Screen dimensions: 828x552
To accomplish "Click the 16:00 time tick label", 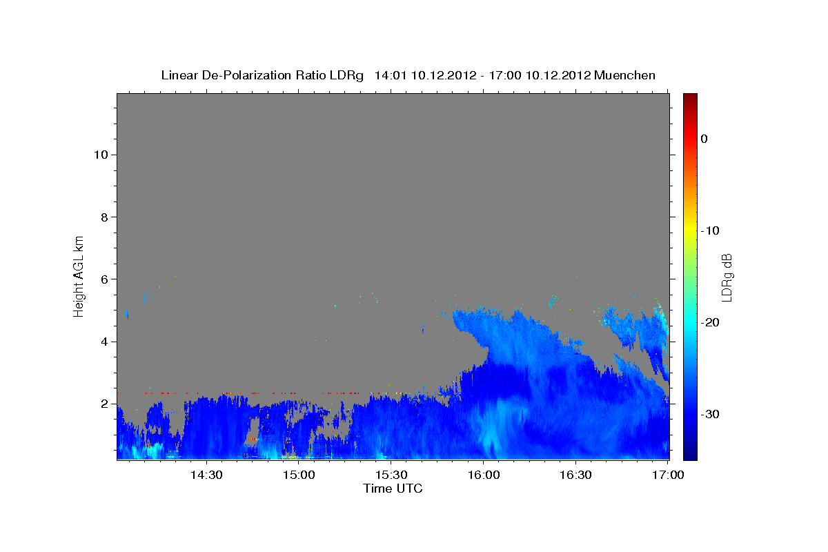I will click(x=484, y=475).
